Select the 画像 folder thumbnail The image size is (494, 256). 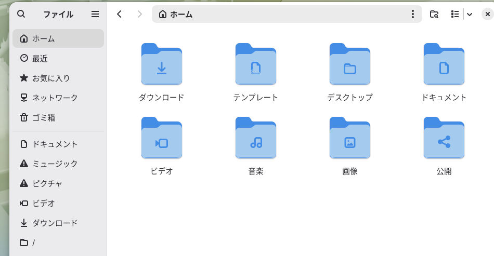[350, 138]
